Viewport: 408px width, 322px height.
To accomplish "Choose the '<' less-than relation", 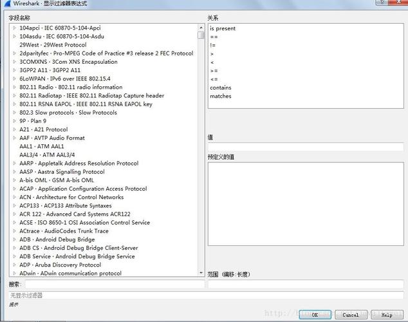I will click(212, 62).
